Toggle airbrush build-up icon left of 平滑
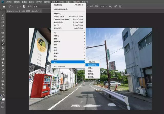Viewport: 164px width, 114px height. pyautogui.click(x=91, y=6)
